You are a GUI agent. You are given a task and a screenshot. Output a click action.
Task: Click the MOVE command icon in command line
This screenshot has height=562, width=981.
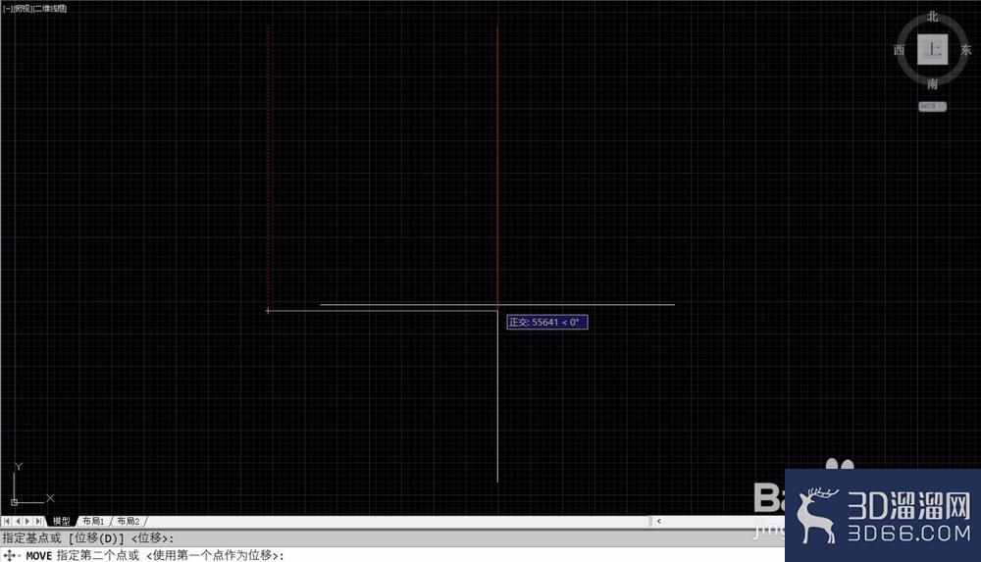tap(10, 555)
